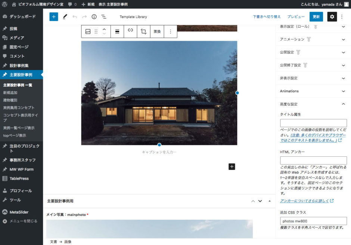
Task: Click the redo arrow in the editor toolbar
Action: tap(84, 17)
